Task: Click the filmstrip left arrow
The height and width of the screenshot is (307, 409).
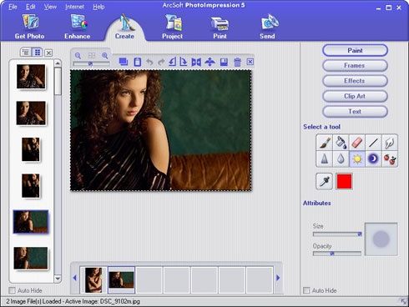Action: coord(75,278)
